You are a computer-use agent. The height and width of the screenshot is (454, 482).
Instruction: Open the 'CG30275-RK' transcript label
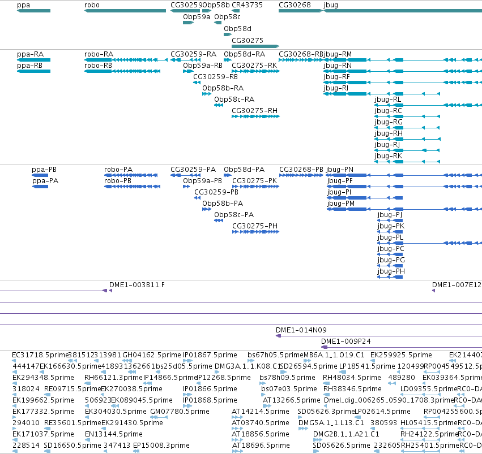point(254,66)
